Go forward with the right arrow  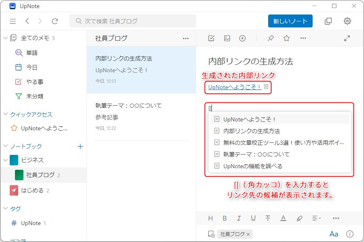tap(40, 21)
